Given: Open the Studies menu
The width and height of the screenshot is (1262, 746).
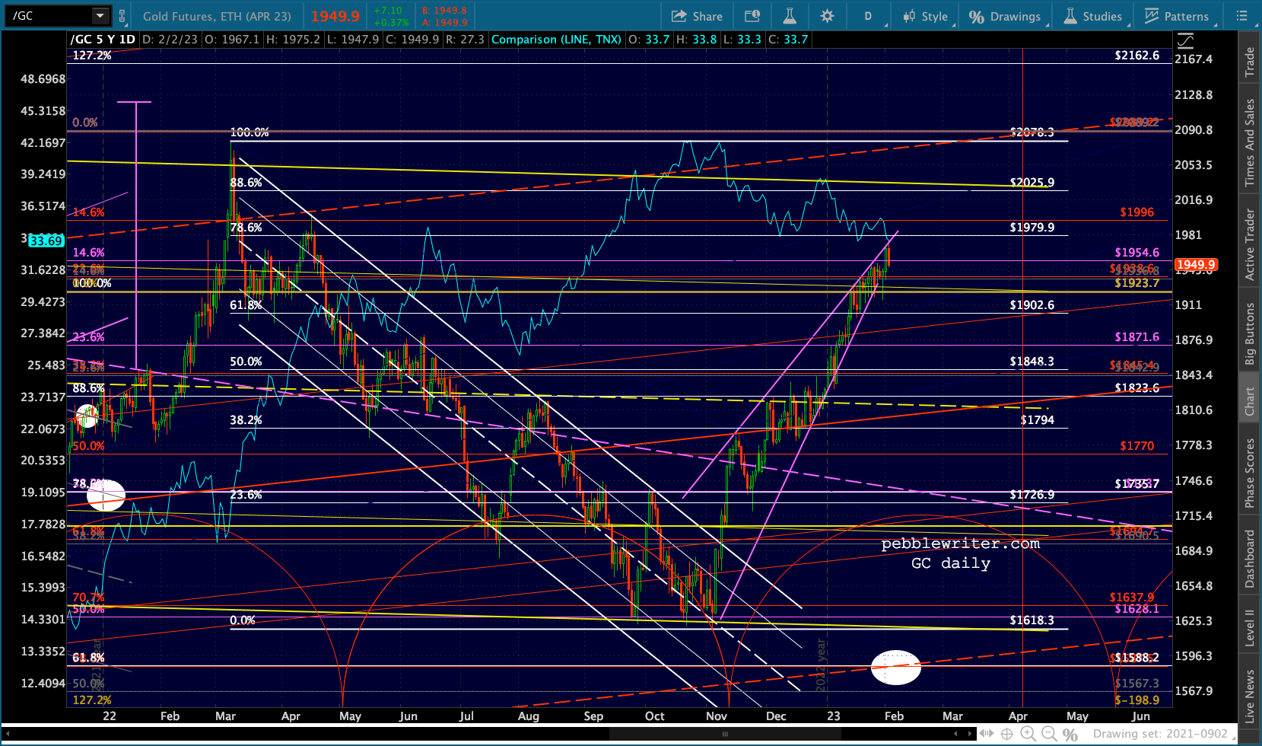Looking at the screenshot, I should pos(1092,16).
